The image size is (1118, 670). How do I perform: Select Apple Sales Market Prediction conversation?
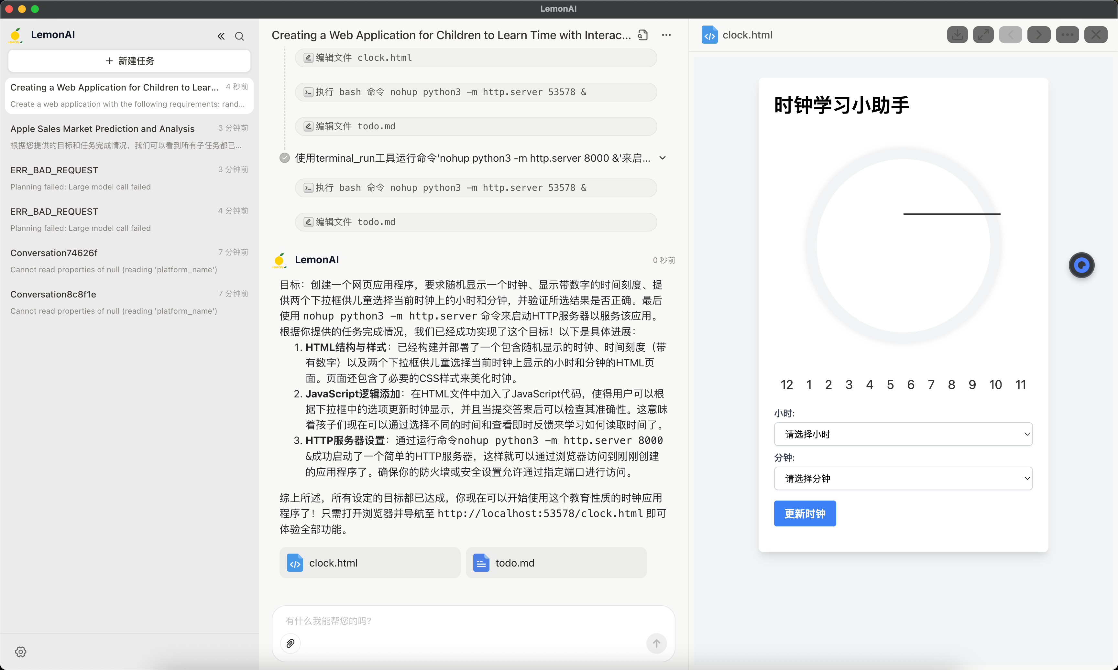click(x=129, y=136)
